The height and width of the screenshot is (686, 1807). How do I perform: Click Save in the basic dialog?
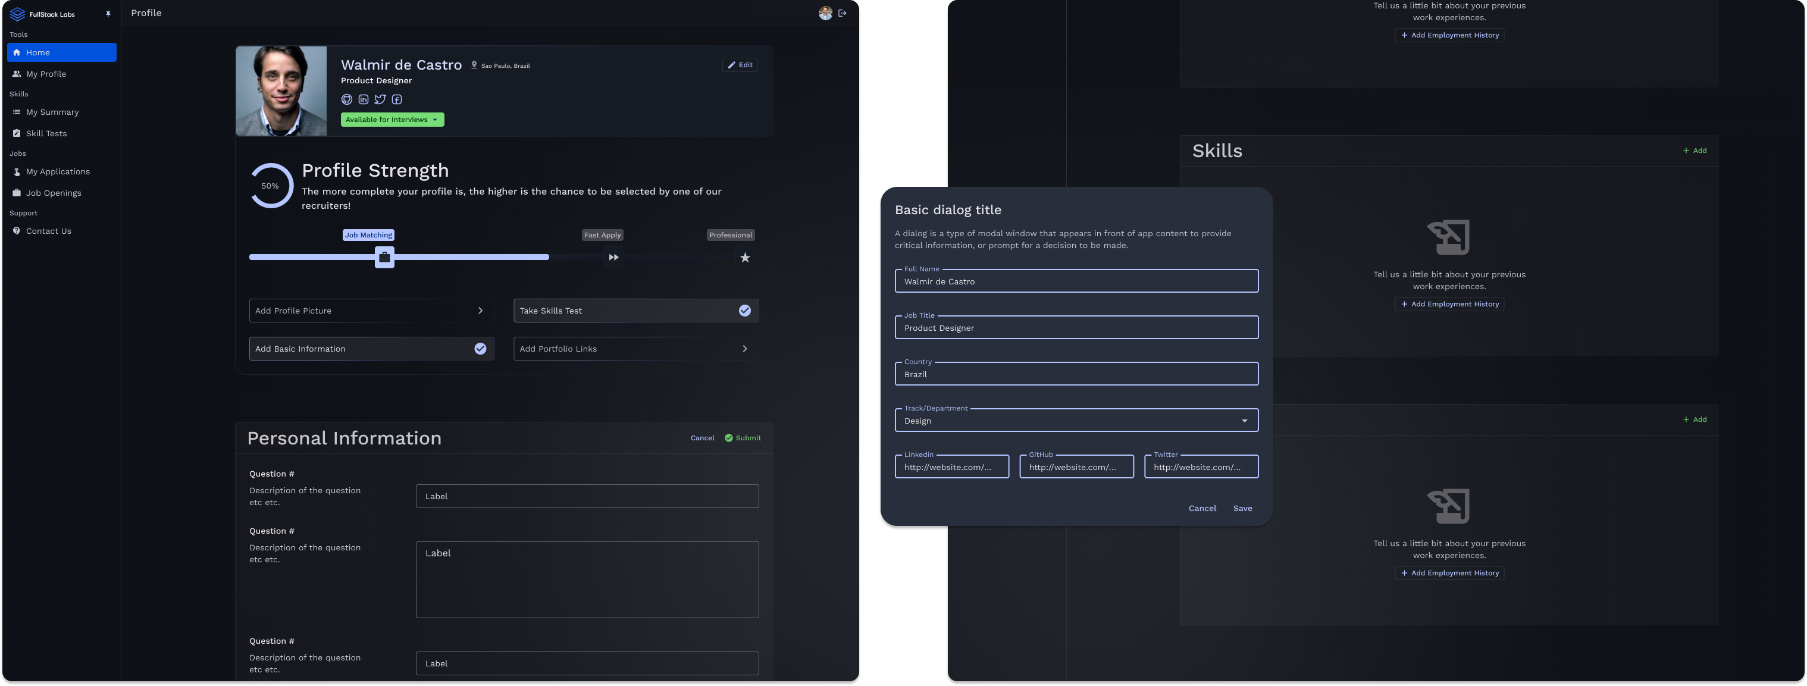click(1242, 509)
